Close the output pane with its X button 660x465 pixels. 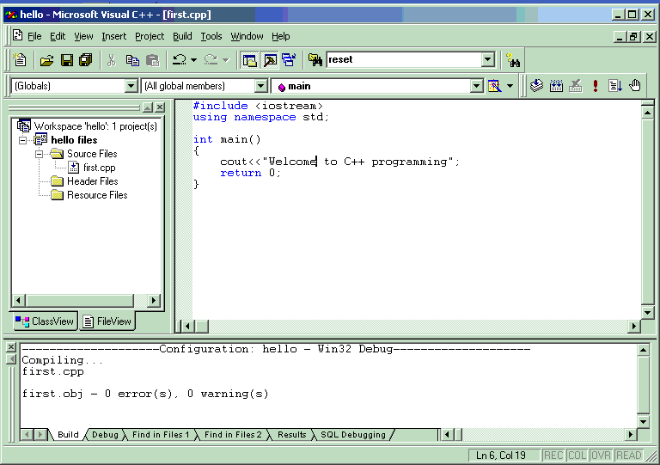click(11, 346)
